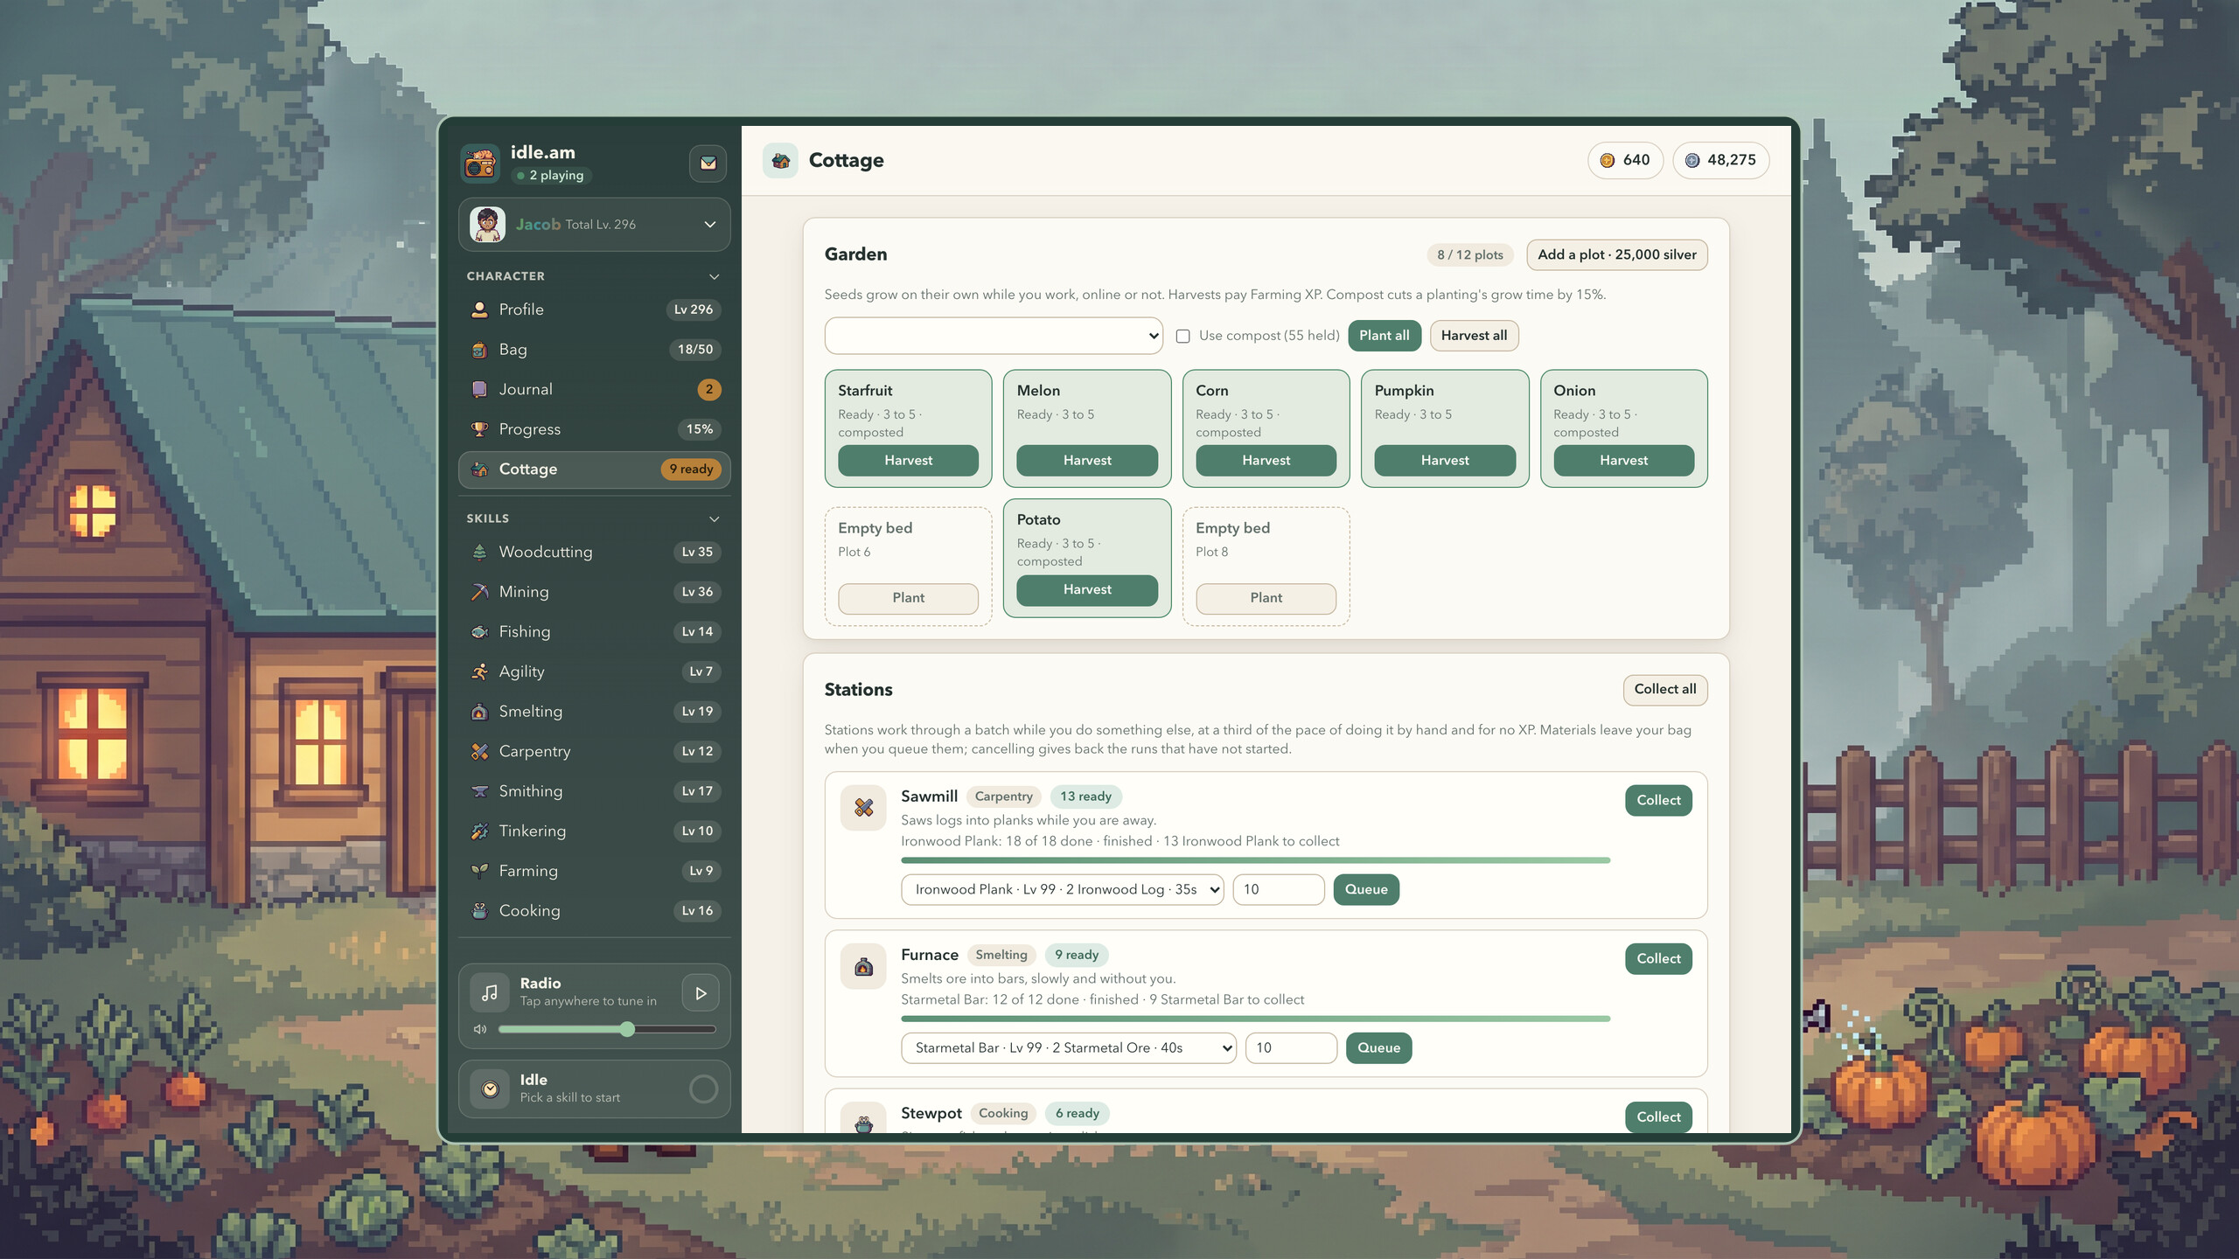Click the Progress trophy icon
The image size is (2239, 1259).
coord(479,429)
